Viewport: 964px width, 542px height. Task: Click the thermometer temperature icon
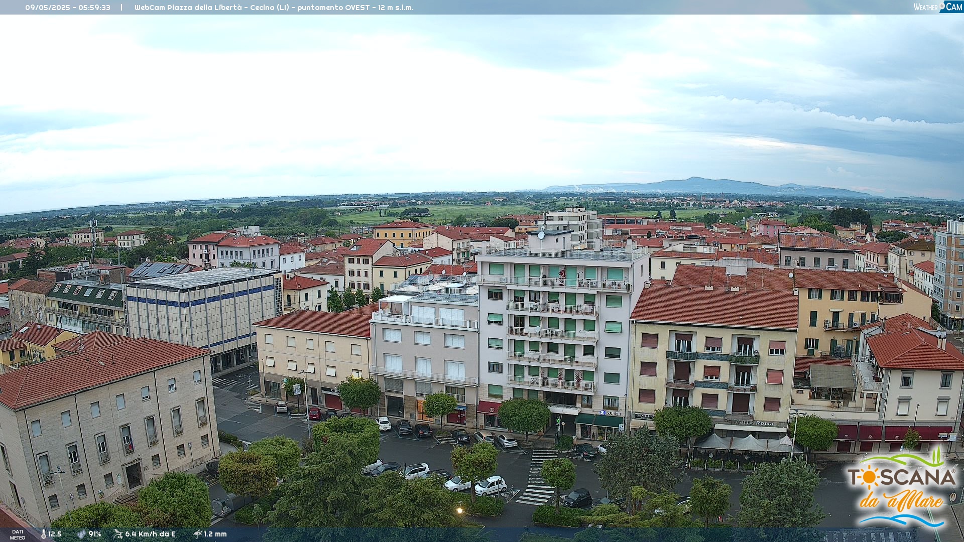(44, 534)
